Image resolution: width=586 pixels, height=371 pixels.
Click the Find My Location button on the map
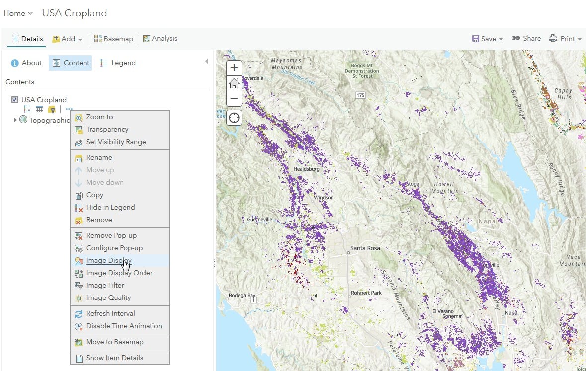pos(234,118)
